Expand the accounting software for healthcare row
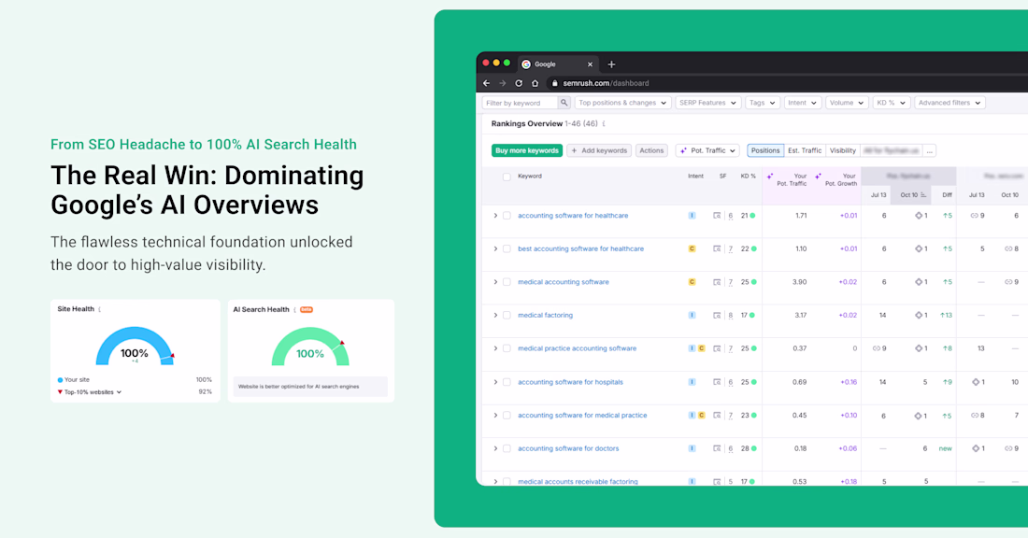This screenshot has width=1028, height=538. click(495, 216)
